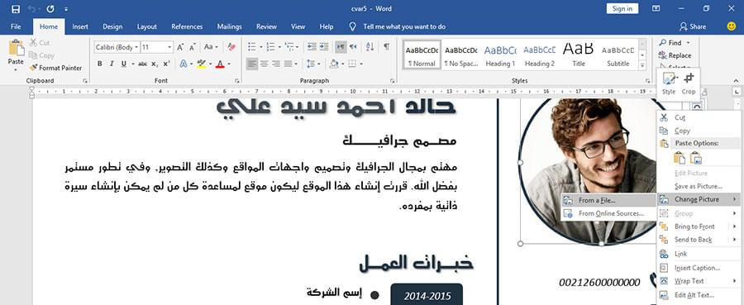Apply red font color button
744x305 pixels.
tap(220, 64)
